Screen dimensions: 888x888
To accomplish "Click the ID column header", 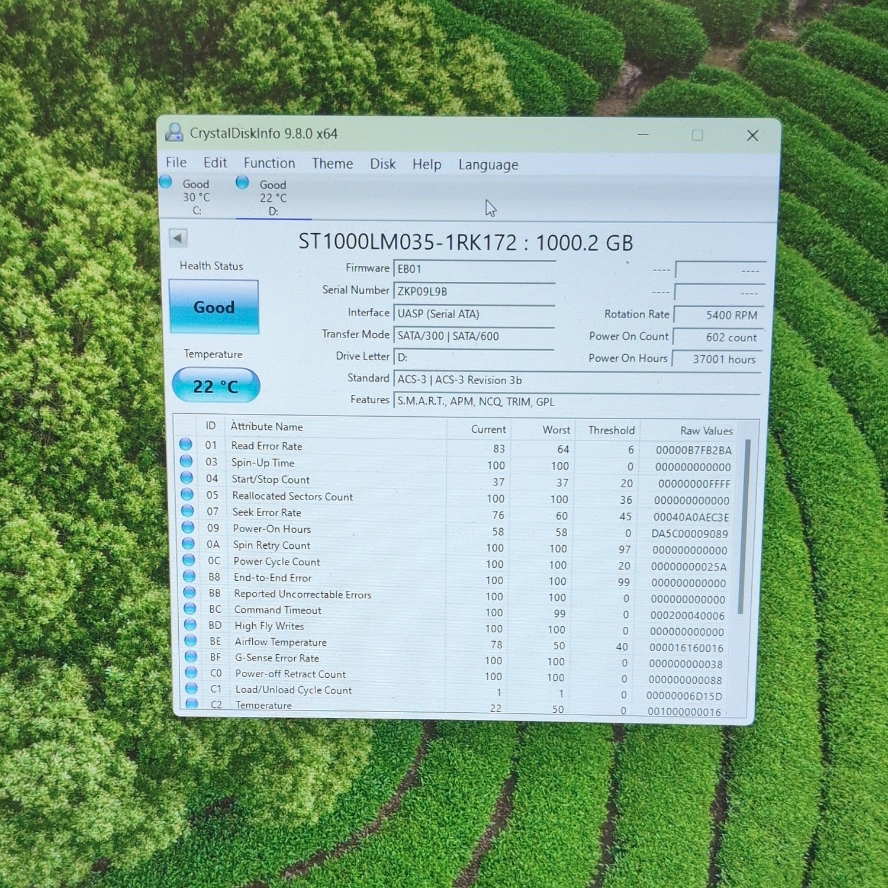I will [211, 426].
